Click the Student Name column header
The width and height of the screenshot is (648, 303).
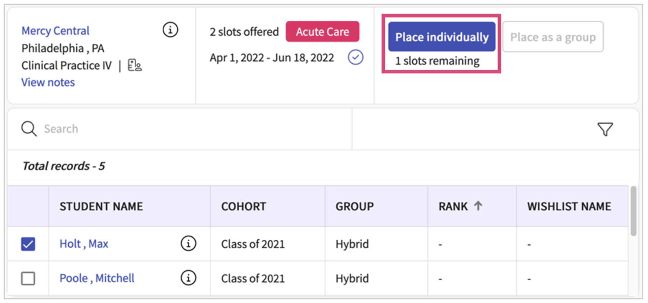click(x=101, y=206)
